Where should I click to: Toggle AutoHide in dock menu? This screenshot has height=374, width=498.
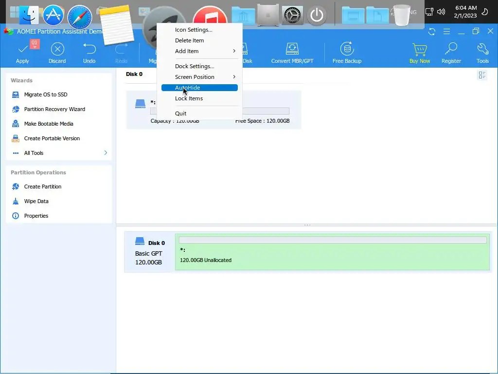[x=199, y=88]
